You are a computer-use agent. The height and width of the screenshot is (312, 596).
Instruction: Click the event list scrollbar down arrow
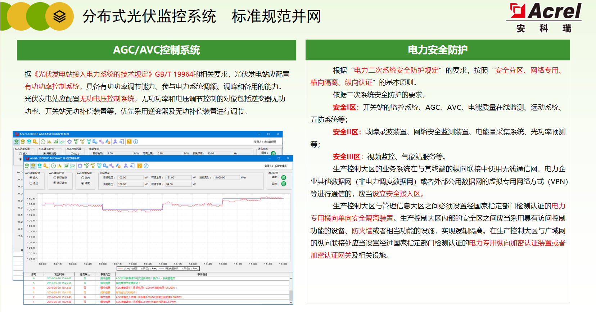(291, 303)
